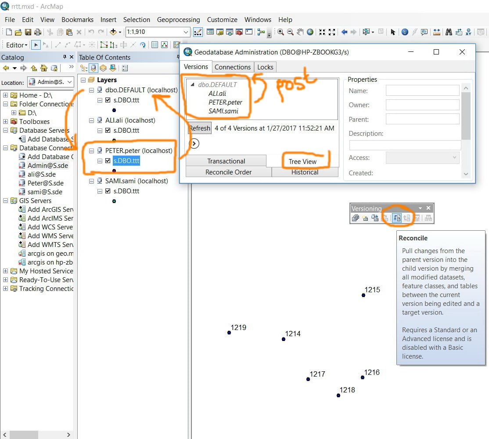Uncheck s.DBO.ttt under dbo.DEFAULT
The height and width of the screenshot is (439, 489).
108,100
